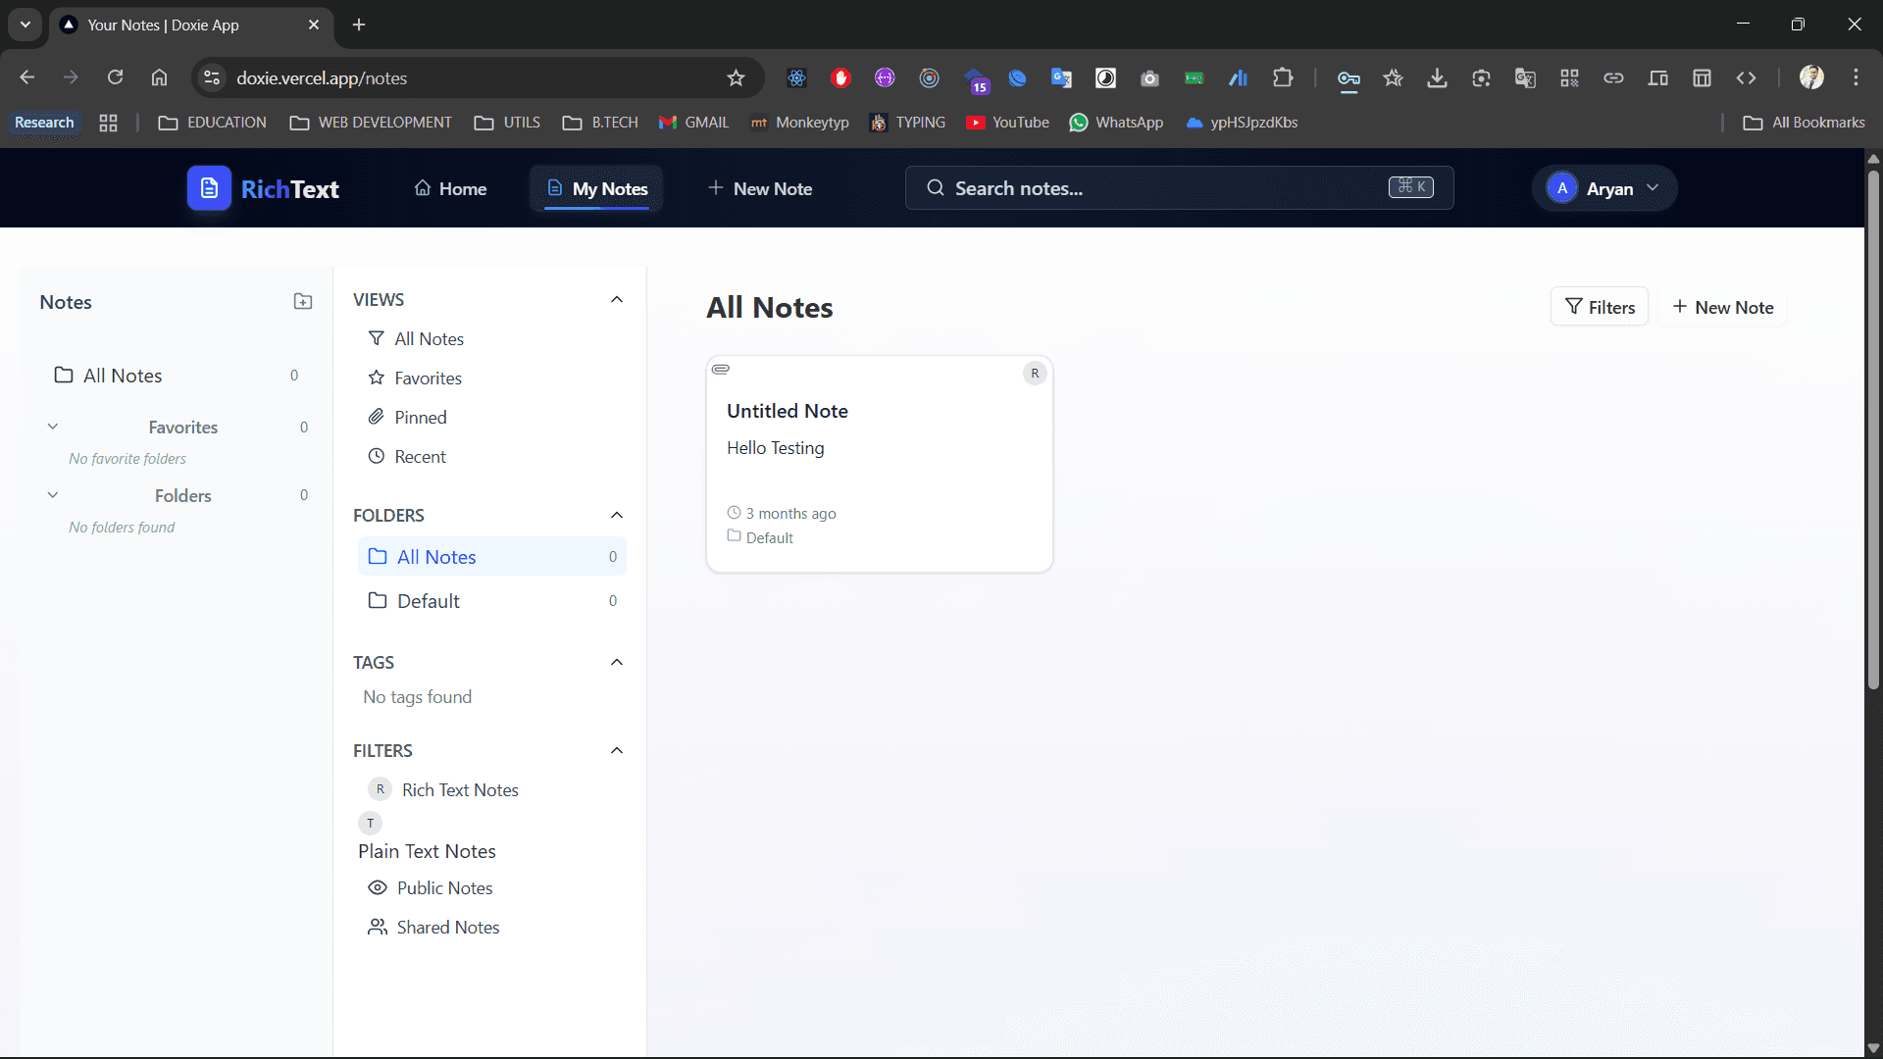Toggle the Rich Text Notes filter
The image size is (1883, 1059).
click(459, 790)
